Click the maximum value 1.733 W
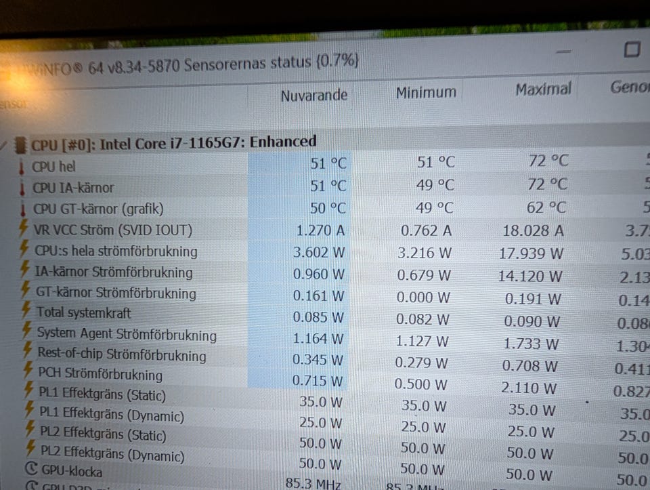650x490 pixels. [531, 344]
